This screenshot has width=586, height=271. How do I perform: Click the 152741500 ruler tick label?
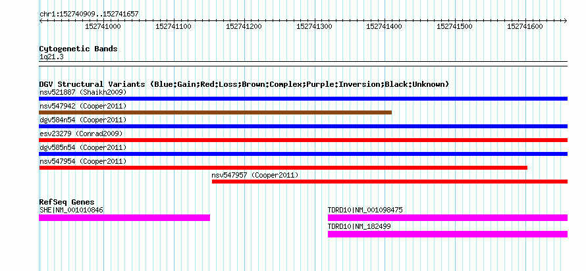(454, 26)
